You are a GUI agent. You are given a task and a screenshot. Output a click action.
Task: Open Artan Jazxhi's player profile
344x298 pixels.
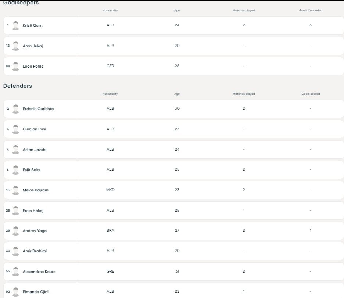35,150
